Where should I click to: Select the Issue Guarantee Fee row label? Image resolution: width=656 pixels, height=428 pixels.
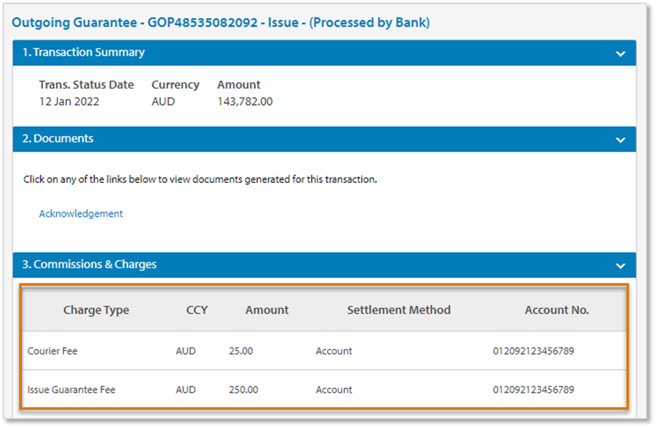71,390
